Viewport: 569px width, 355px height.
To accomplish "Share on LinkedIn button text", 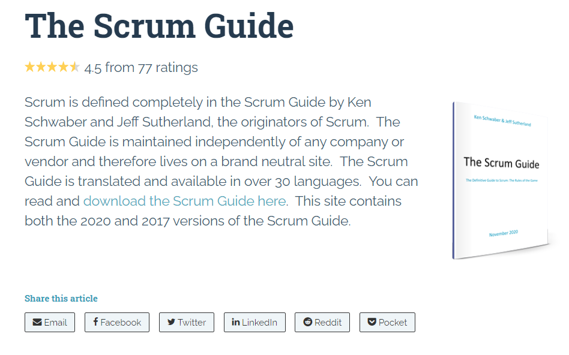I will (259, 323).
